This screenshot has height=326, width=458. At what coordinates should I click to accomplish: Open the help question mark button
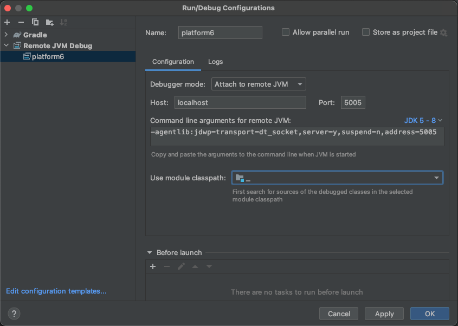(14, 314)
